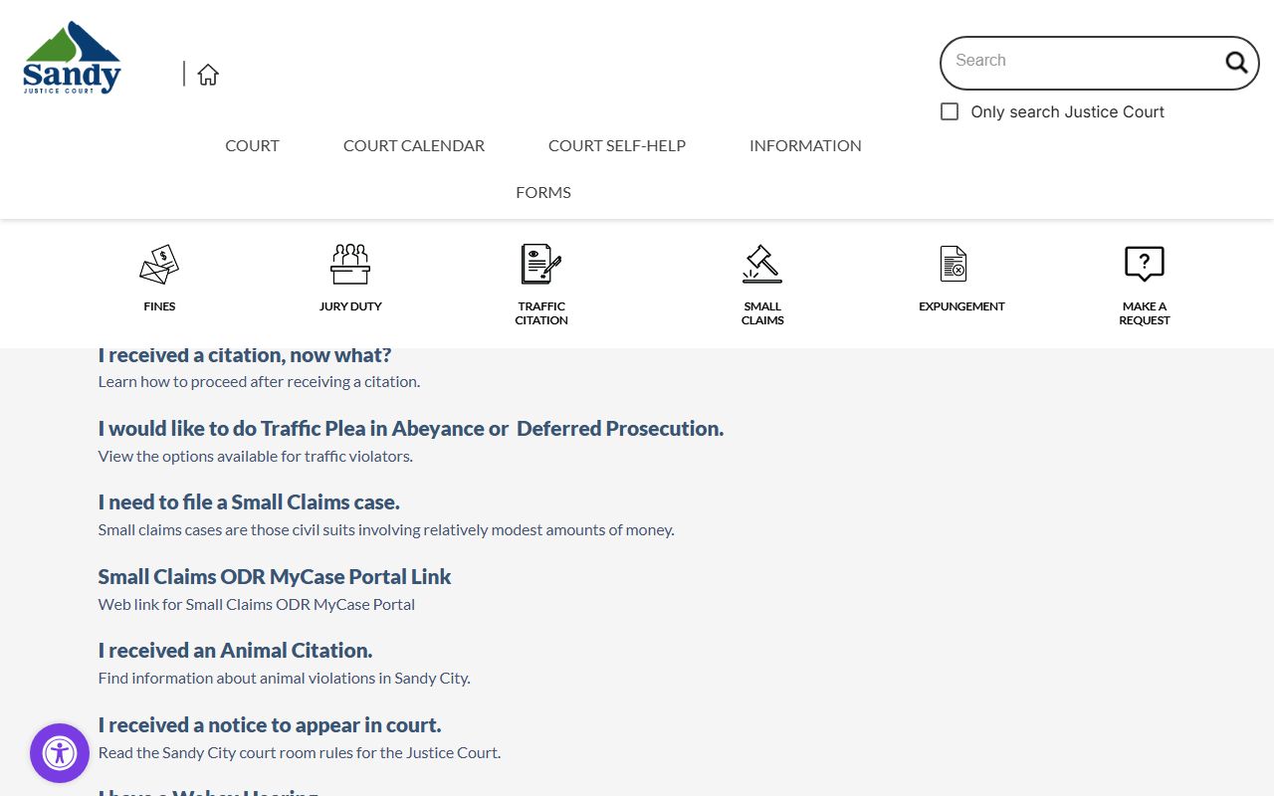Screen dimensions: 1274x796
Task: Click the search magnifying glass icon
Action: click(1235, 63)
